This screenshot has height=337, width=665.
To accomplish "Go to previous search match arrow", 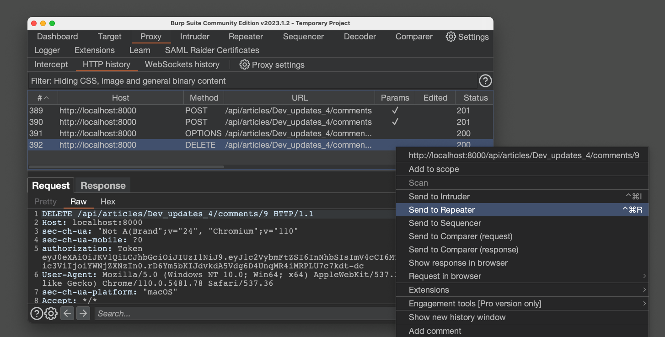I will pos(67,313).
